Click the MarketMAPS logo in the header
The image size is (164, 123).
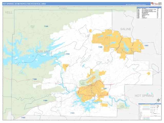(x=154, y=4)
